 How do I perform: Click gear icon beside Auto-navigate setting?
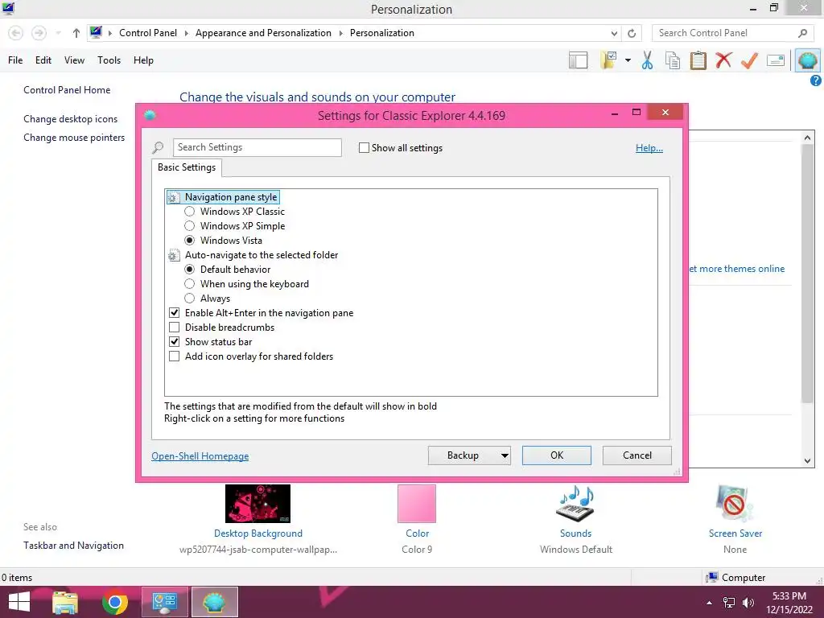(174, 255)
